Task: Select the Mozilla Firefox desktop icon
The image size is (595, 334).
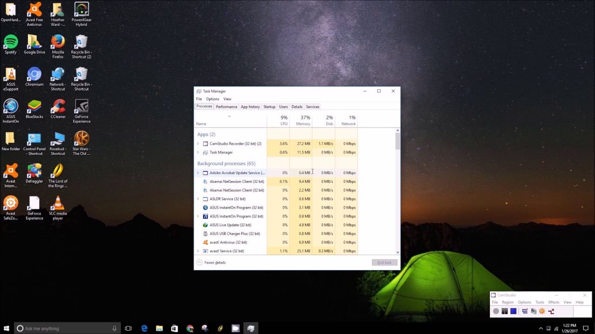Action: pos(58,47)
